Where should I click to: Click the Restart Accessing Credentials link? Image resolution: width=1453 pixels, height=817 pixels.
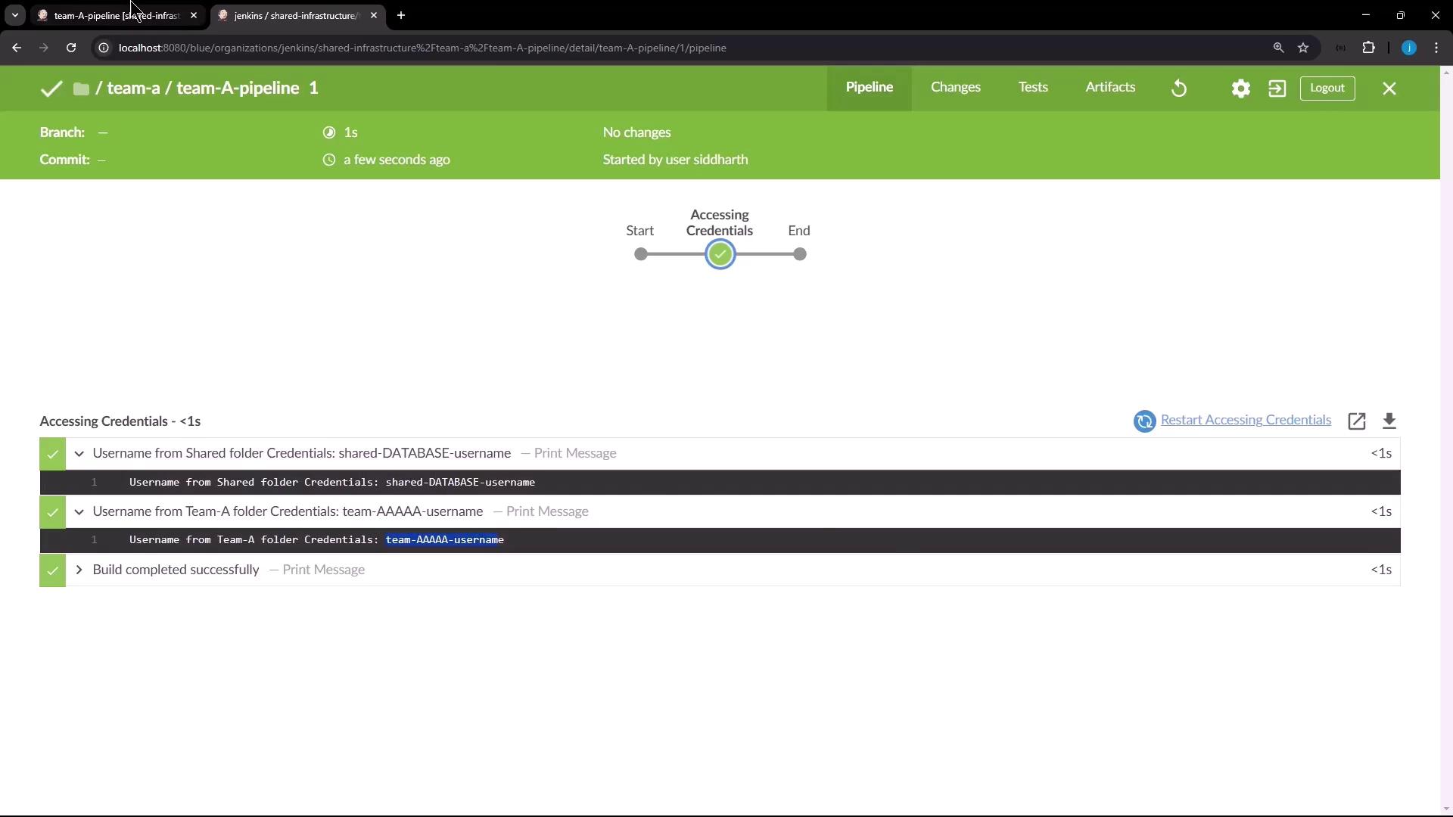(x=1246, y=420)
